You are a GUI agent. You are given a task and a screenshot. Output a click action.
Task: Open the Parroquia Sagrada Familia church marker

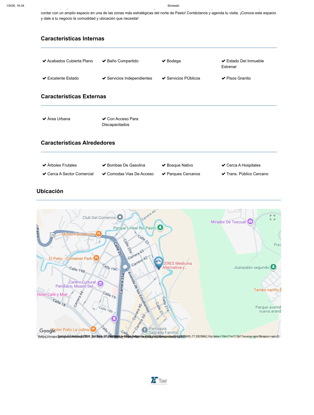[144, 330]
